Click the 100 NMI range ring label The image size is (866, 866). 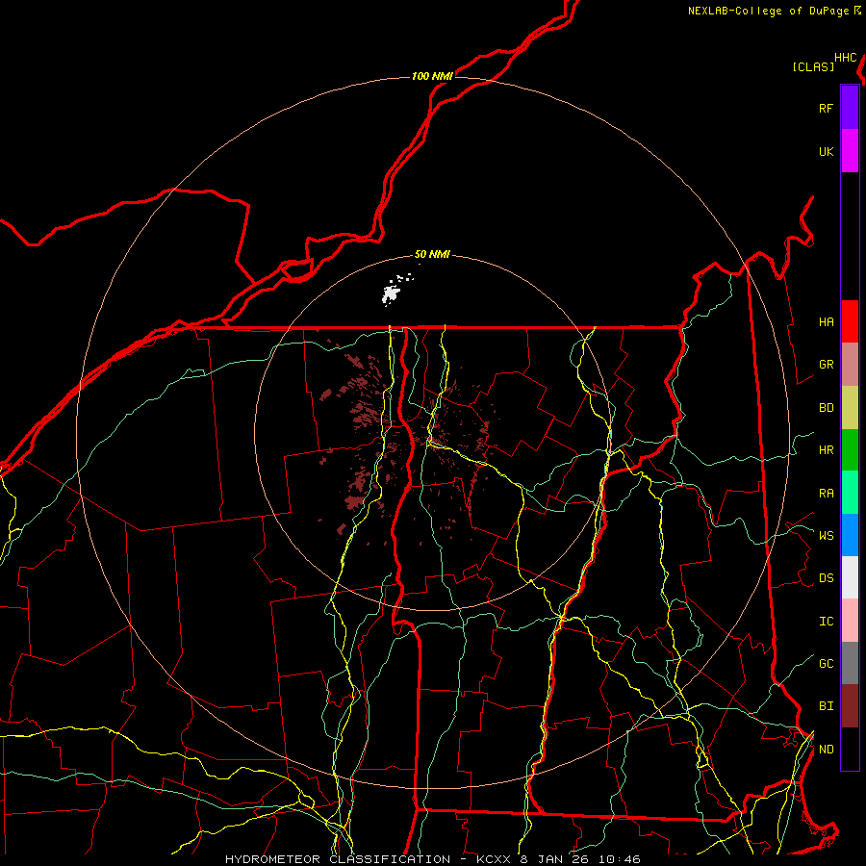[432, 76]
